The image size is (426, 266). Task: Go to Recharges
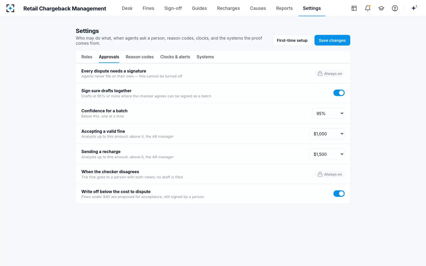(x=228, y=8)
